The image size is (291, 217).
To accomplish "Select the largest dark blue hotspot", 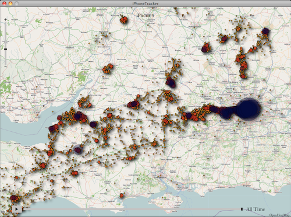I will (249, 109).
